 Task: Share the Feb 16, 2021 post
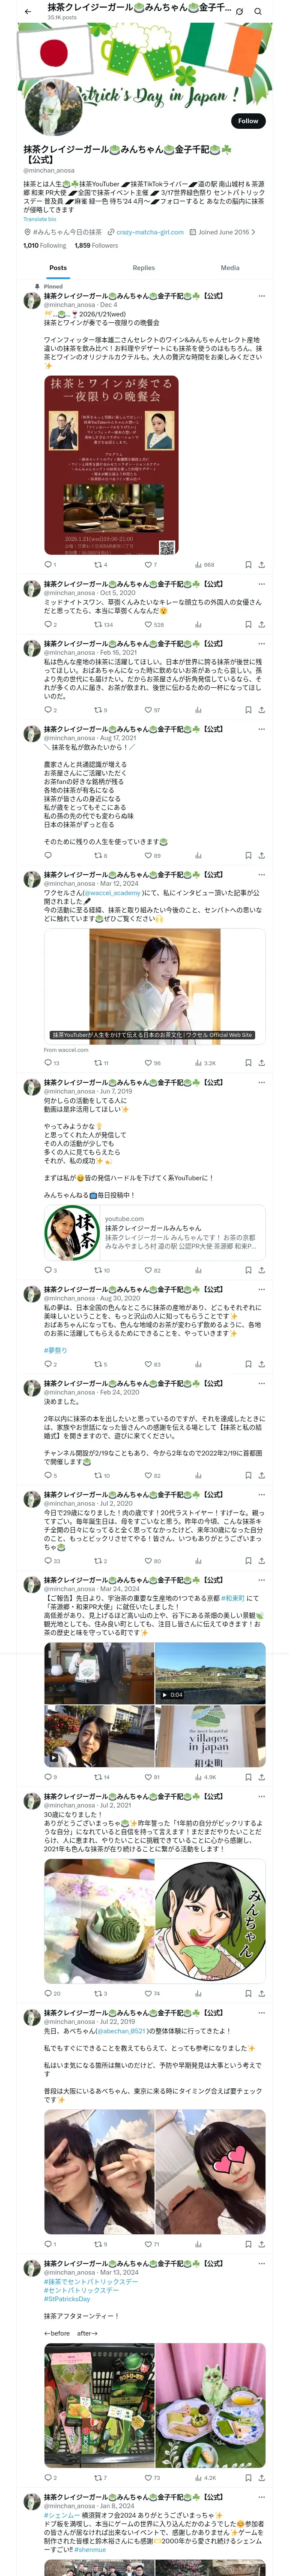pyautogui.click(x=262, y=710)
